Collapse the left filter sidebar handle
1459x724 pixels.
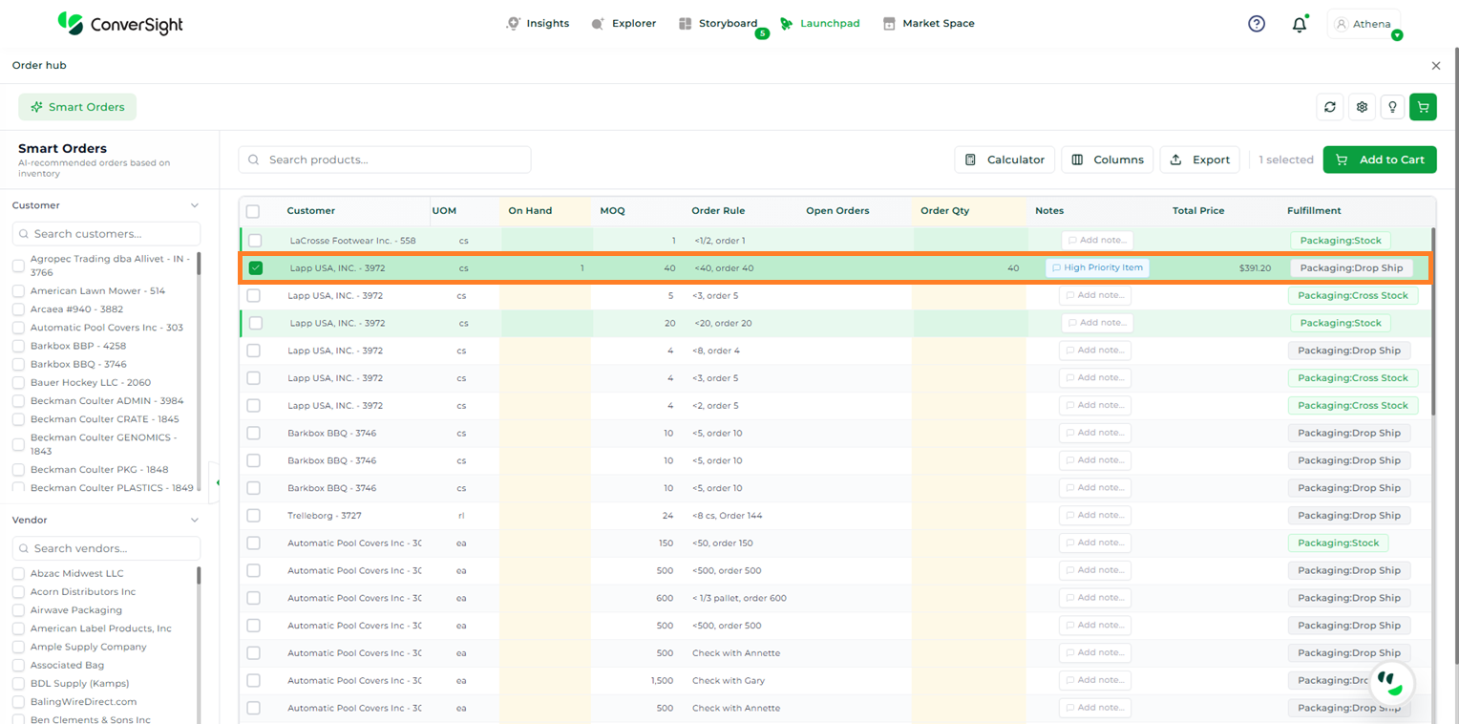tap(217, 482)
